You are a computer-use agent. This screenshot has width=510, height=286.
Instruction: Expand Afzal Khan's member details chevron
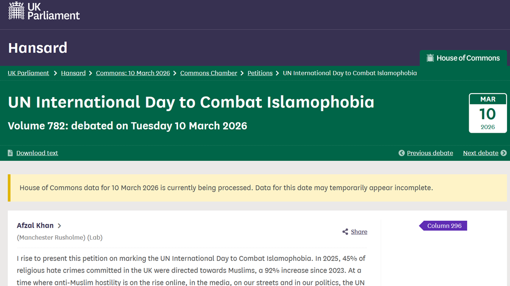59,226
